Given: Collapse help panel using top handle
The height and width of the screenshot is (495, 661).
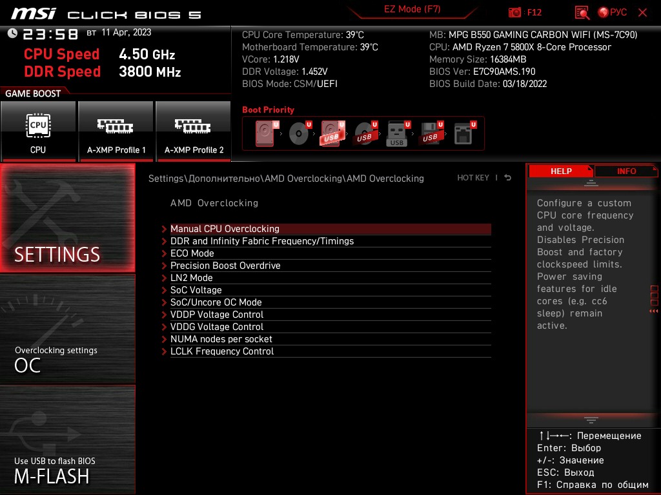Looking at the screenshot, I should click(x=591, y=183).
